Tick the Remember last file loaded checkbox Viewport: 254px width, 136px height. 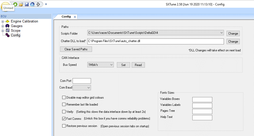pos(64,105)
